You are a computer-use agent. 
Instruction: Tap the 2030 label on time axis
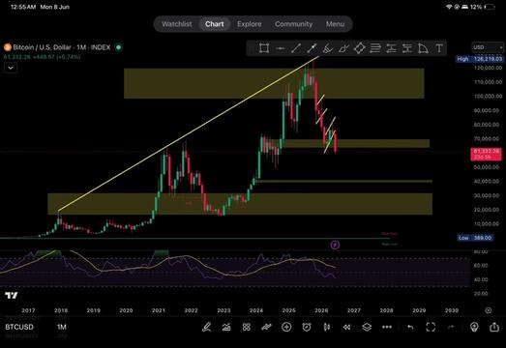click(x=452, y=310)
